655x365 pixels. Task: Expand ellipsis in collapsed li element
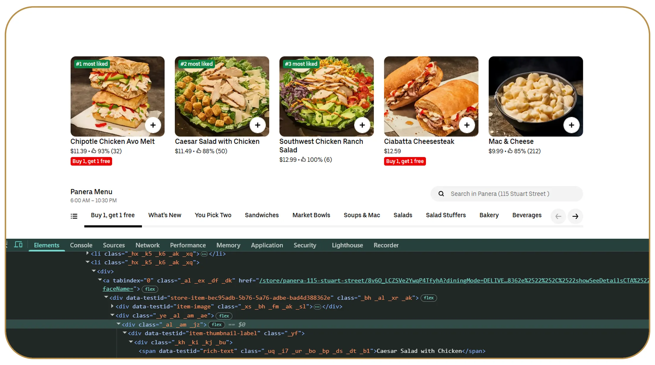pos(204,254)
